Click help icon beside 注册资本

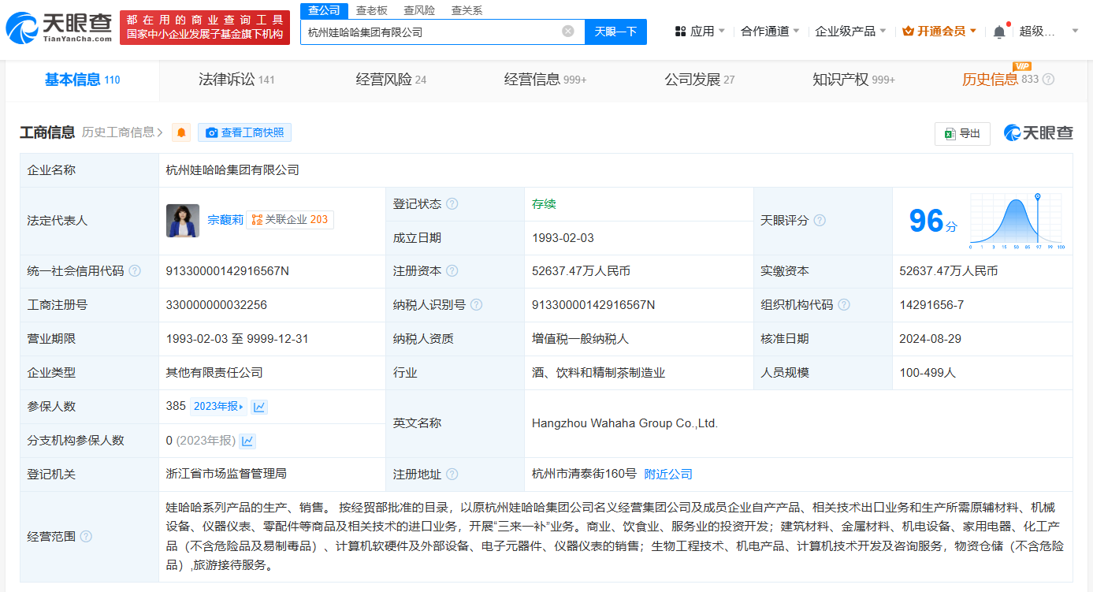(x=452, y=271)
